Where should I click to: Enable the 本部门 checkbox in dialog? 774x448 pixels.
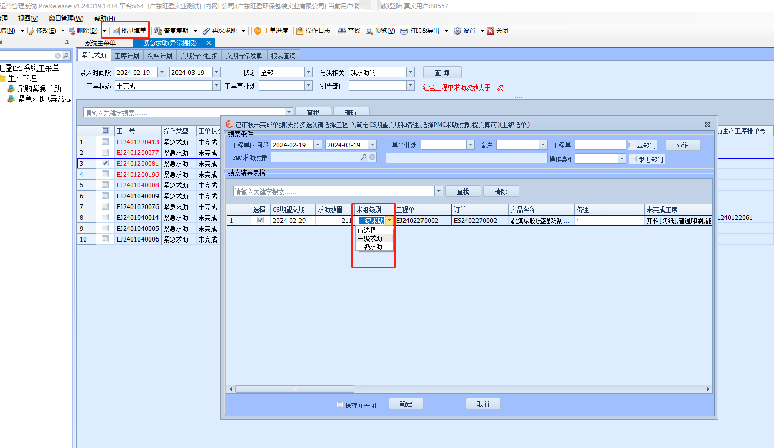coord(631,145)
